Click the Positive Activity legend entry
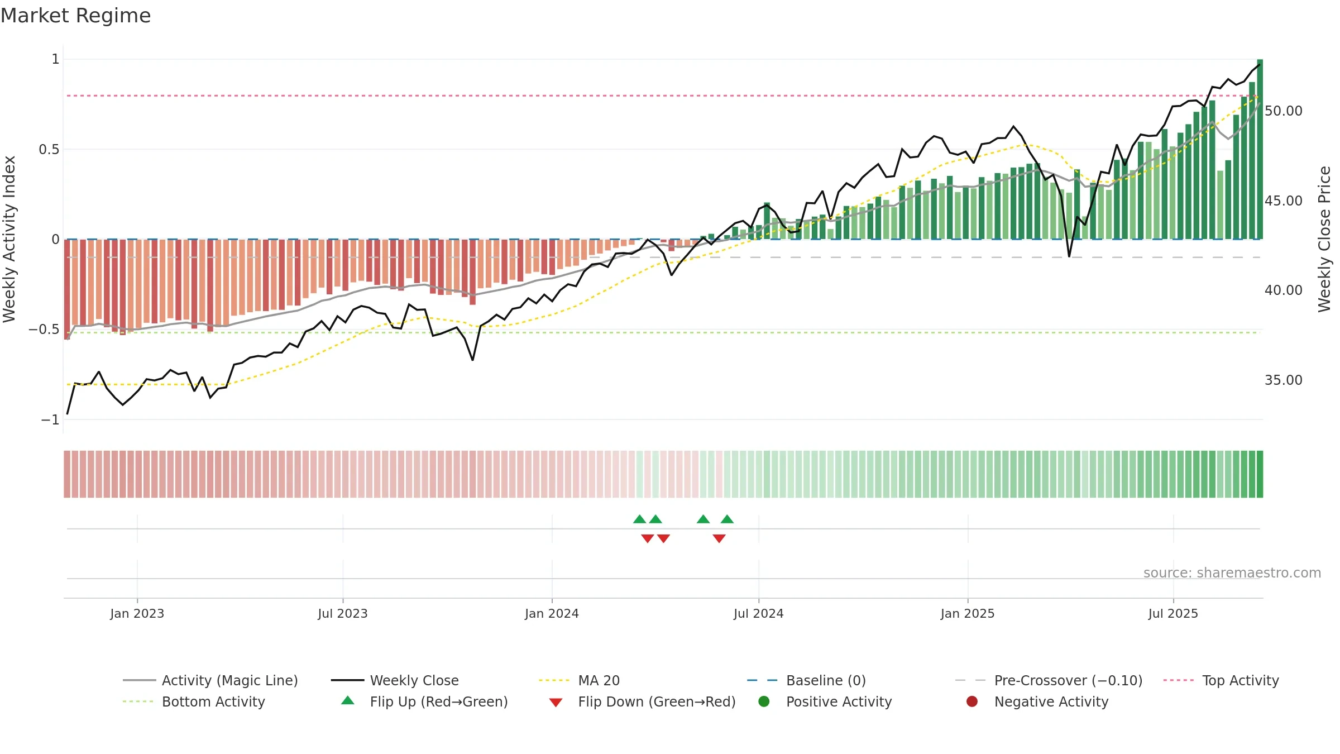 825,701
